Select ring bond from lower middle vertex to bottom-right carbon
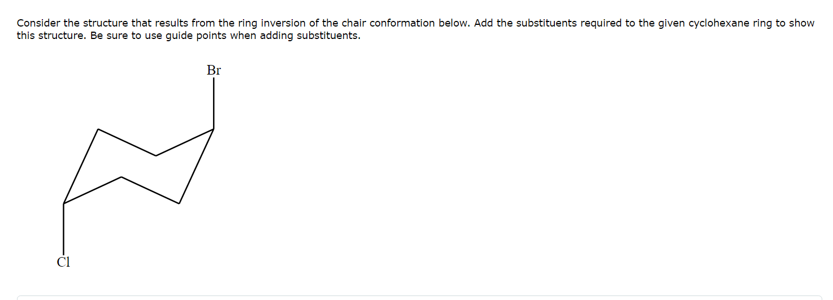 click(x=150, y=190)
